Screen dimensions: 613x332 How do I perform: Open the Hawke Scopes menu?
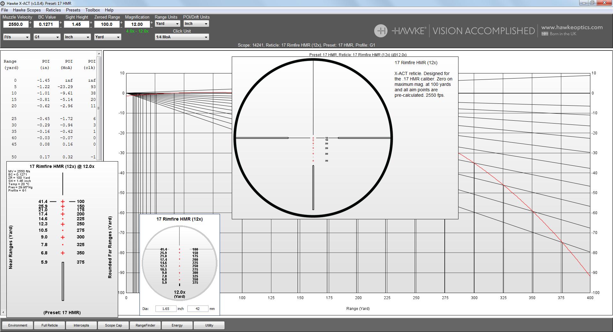[27, 10]
